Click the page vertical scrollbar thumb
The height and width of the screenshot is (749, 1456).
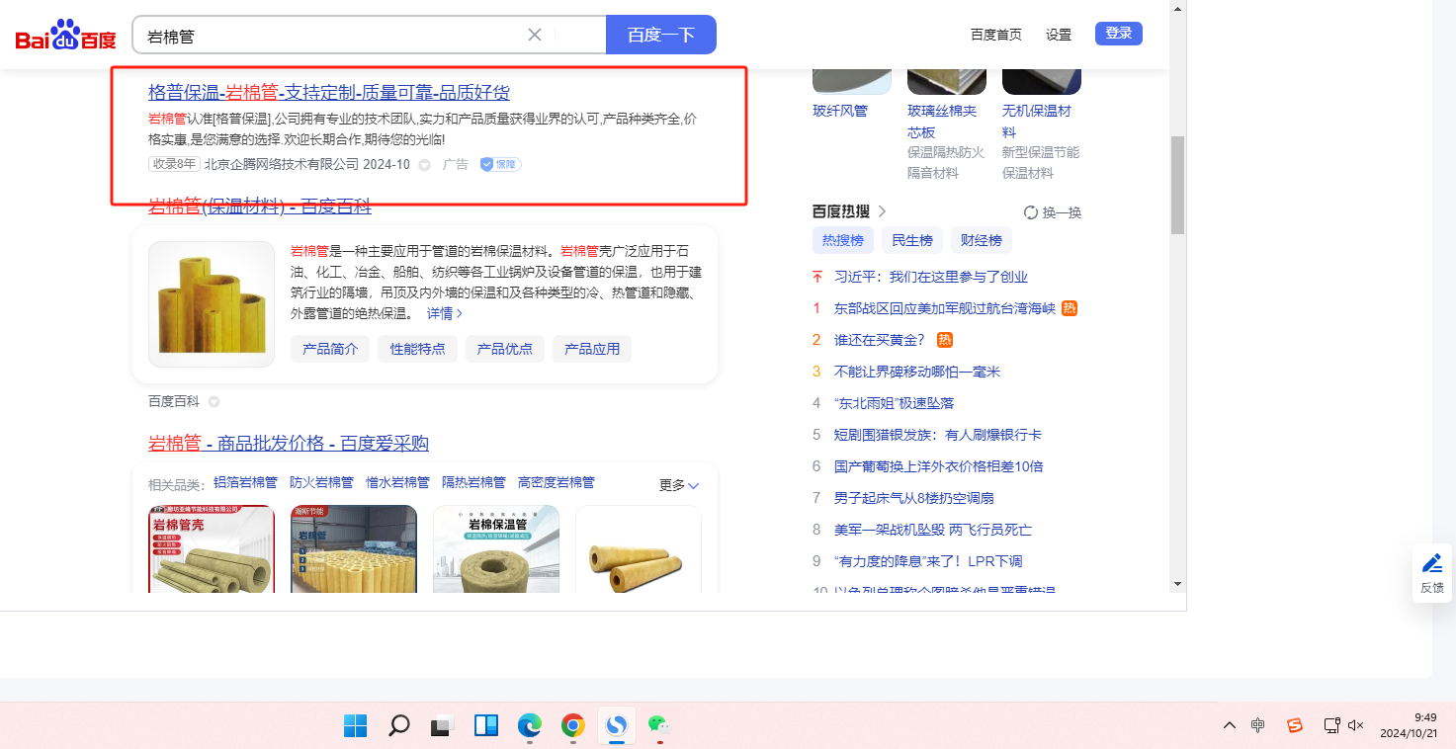click(x=1177, y=185)
